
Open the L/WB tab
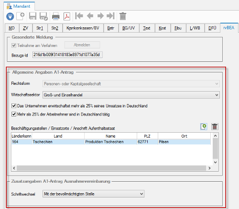195,28
